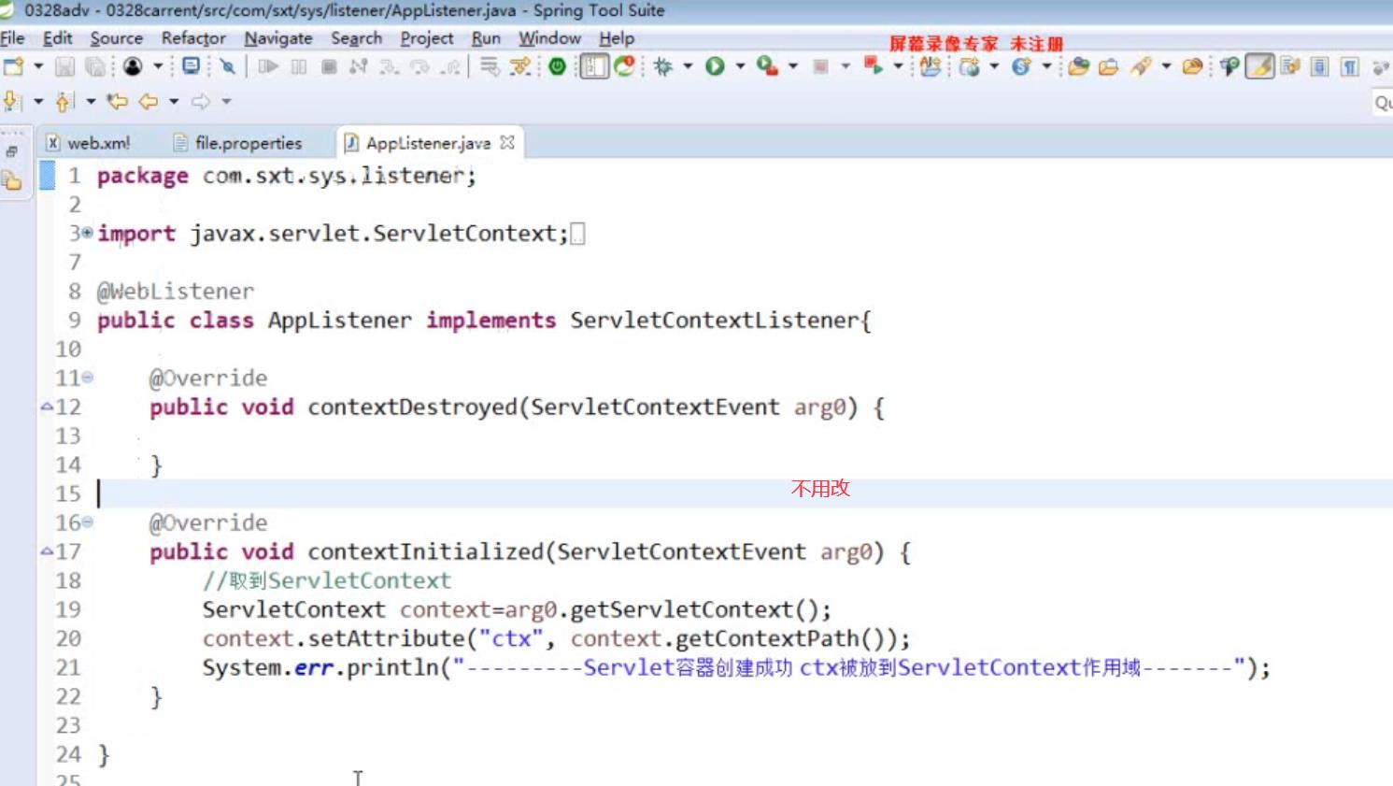Click the Step Into icon
The image size is (1393, 786).
(389, 66)
